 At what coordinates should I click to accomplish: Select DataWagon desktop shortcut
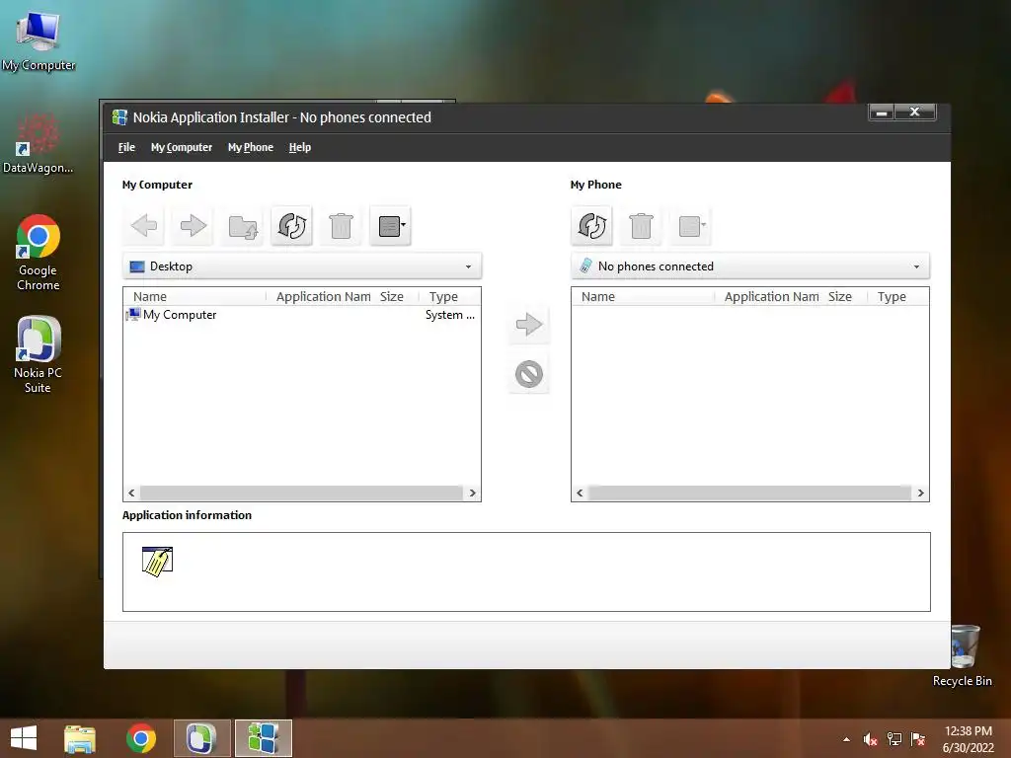click(x=39, y=143)
